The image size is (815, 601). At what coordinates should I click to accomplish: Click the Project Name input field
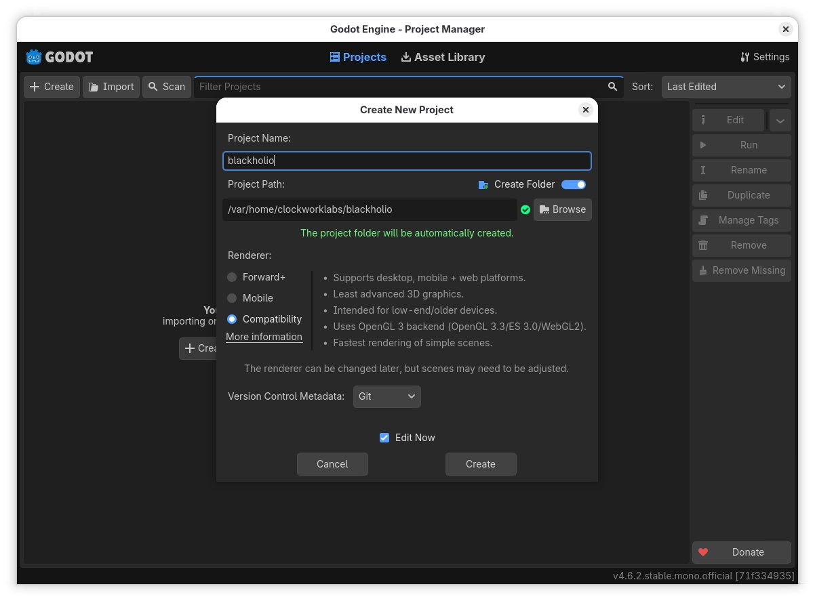(x=407, y=161)
